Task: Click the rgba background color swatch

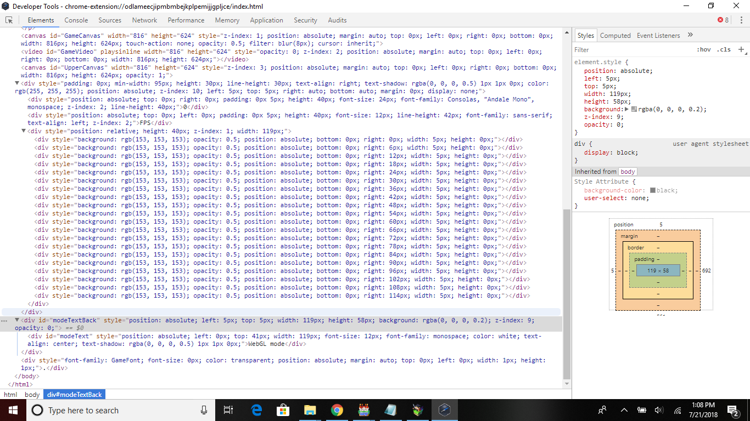Action: pos(634,110)
